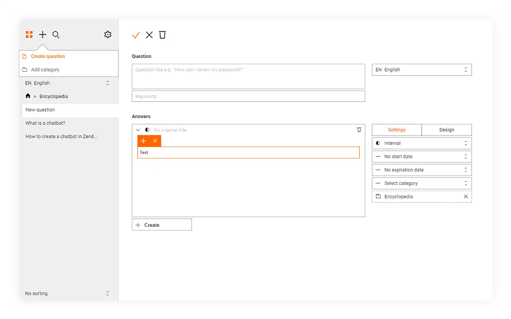Open the No start date dropdown
The width and height of the screenshot is (511, 319).
(422, 157)
